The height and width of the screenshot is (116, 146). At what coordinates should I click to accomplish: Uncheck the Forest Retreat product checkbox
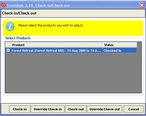(8, 50)
